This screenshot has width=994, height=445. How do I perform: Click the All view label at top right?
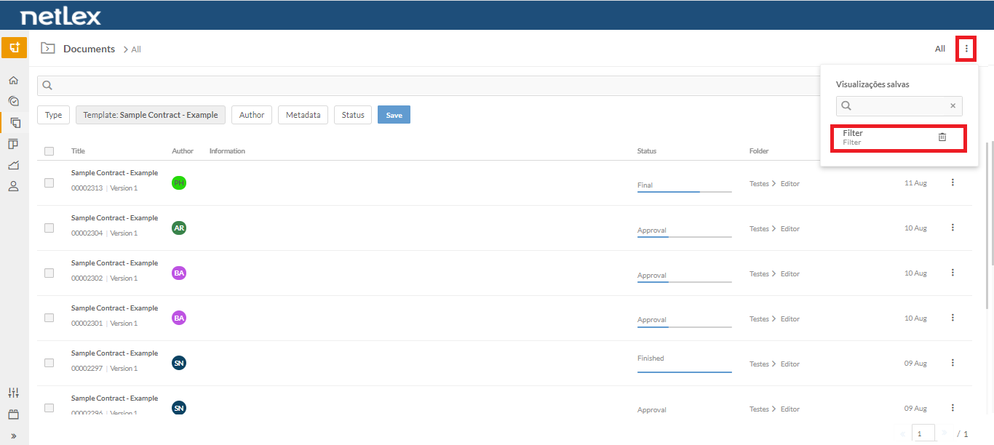click(940, 49)
